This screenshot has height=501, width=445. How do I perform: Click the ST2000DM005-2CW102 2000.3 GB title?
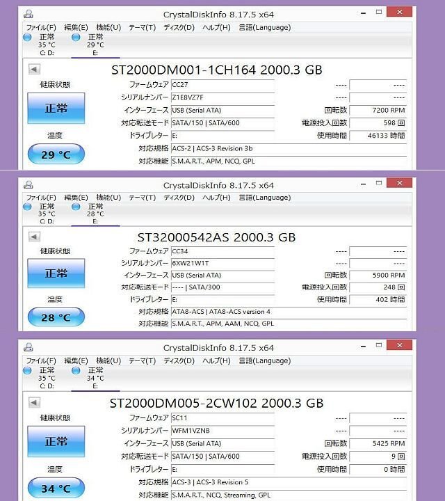click(x=217, y=403)
